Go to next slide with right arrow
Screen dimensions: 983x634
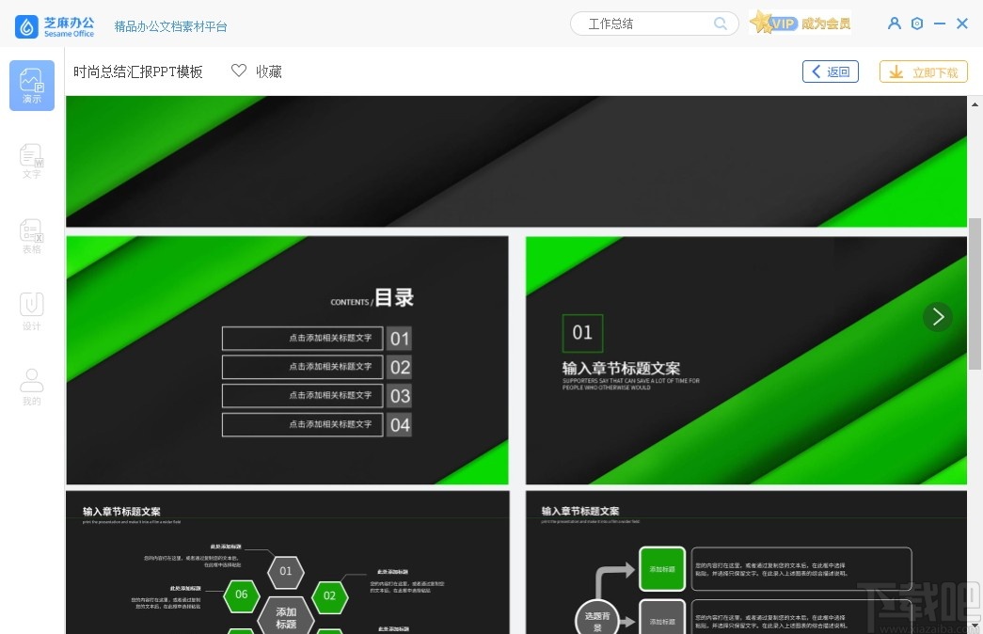pos(938,317)
